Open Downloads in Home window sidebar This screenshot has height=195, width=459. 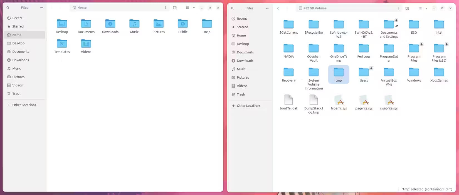[x=25, y=60]
